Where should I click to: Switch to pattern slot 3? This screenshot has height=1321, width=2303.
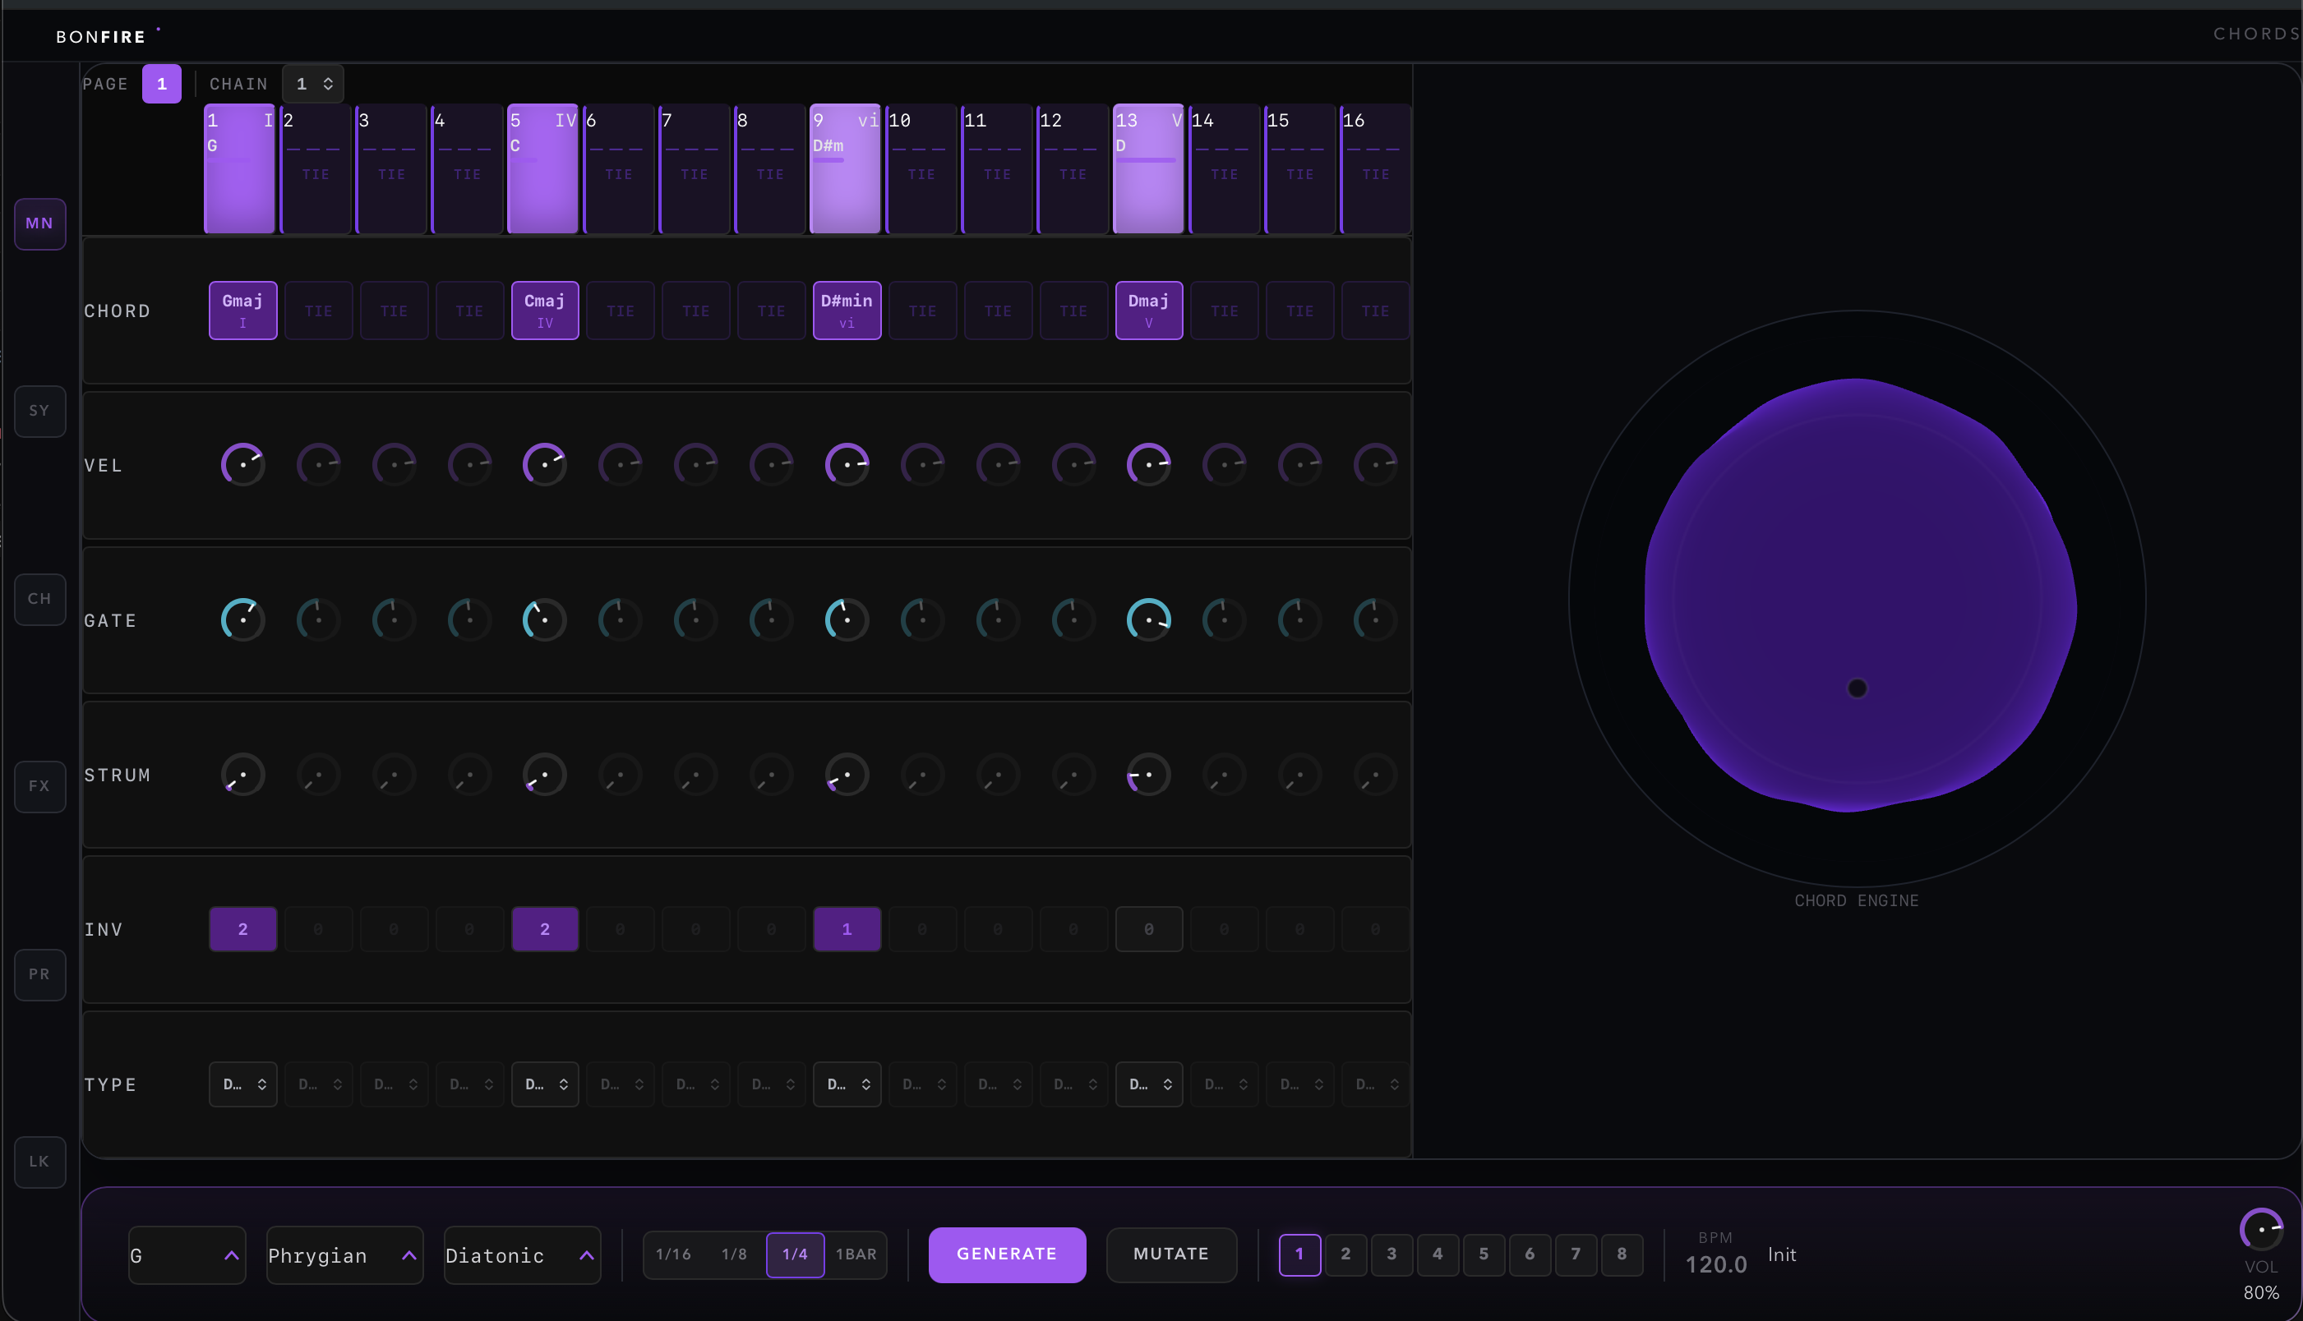click(1391, 1254)
